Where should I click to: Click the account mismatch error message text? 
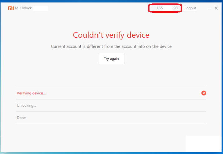click(x=111, y=46)
